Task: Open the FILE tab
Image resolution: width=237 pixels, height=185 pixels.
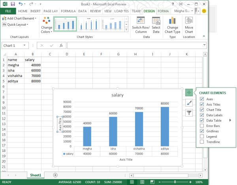Action: click(8, 11)
